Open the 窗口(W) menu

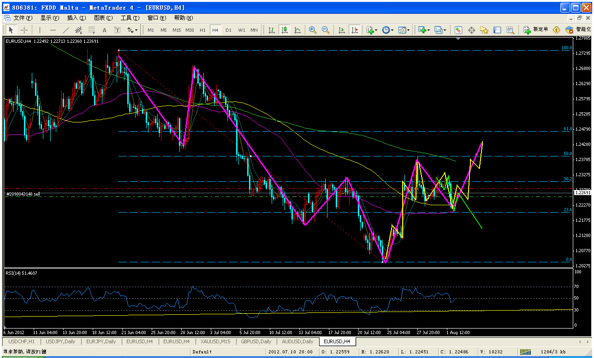point(157,18)
